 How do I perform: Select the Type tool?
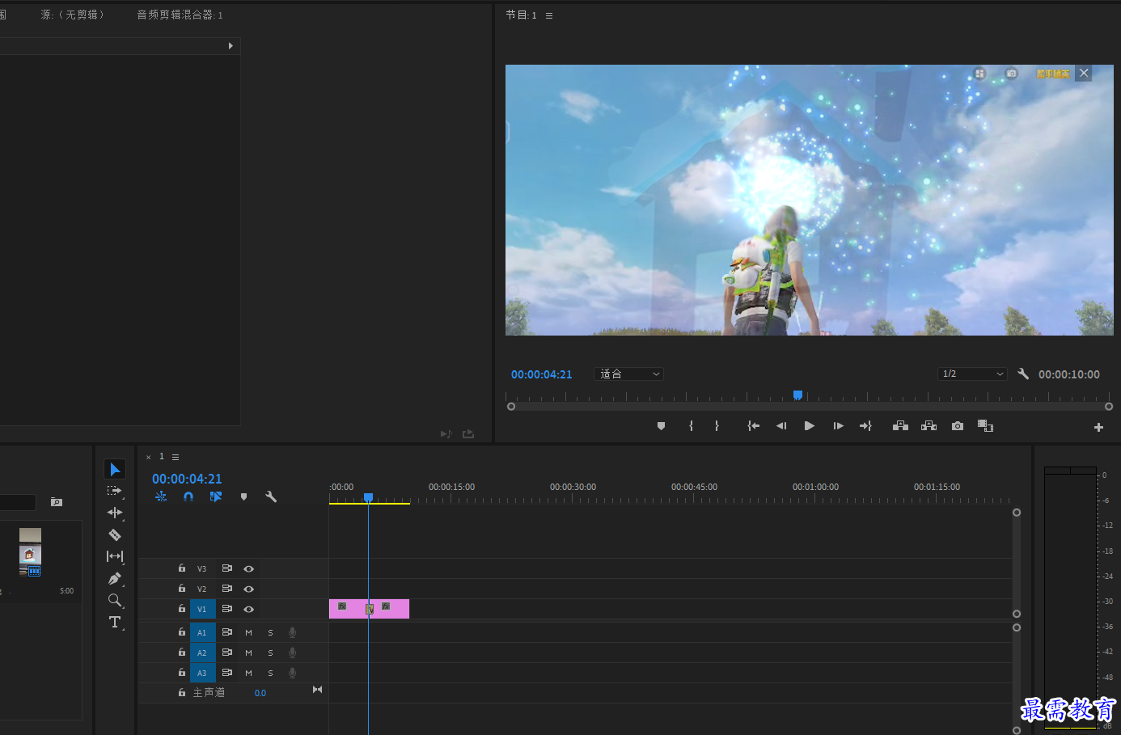115,622
